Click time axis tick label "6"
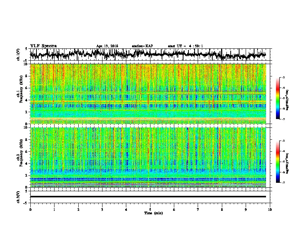Viewport: 304px width, 235px height. coord(174,210)
